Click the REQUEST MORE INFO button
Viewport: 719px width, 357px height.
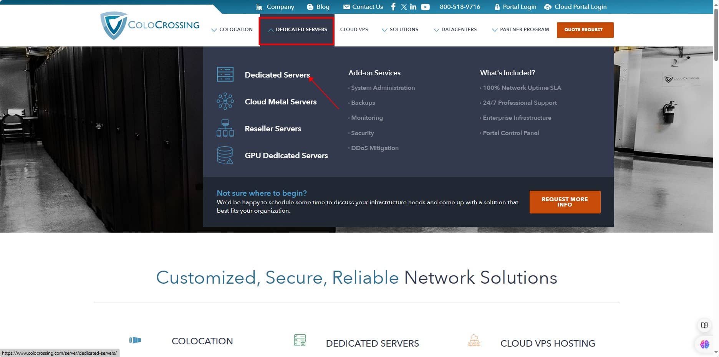565,202
